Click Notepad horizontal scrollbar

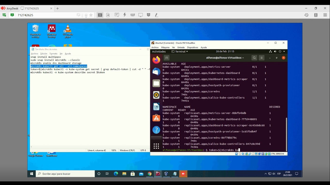(89, 147)
